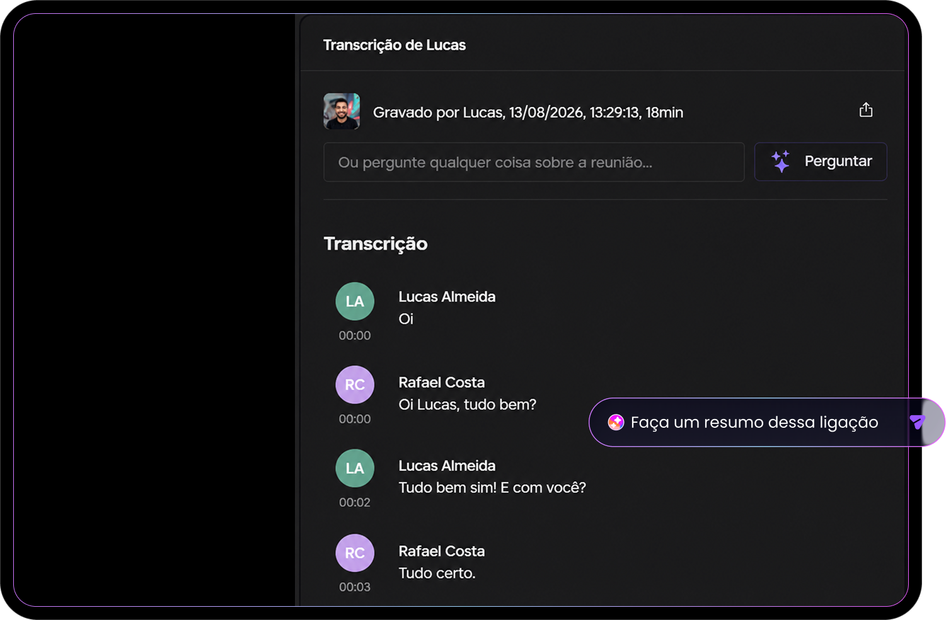Click the share/export icon beside the recording info
The image size is (946, 620).
pos(866,110)
